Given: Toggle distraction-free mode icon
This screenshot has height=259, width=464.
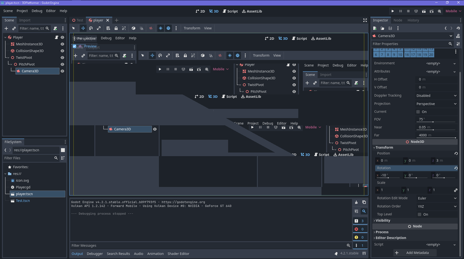Looking at the screenshot, I should pos(365,21).
